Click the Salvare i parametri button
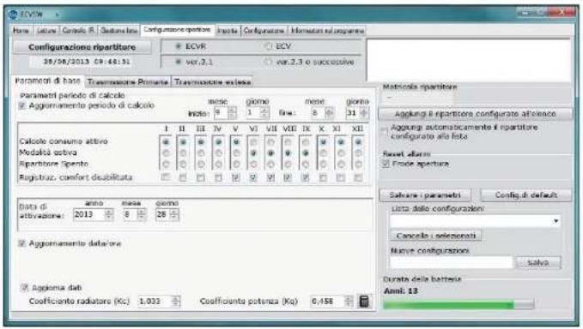This screenshot has height=329, width=583. pos(425,195)
